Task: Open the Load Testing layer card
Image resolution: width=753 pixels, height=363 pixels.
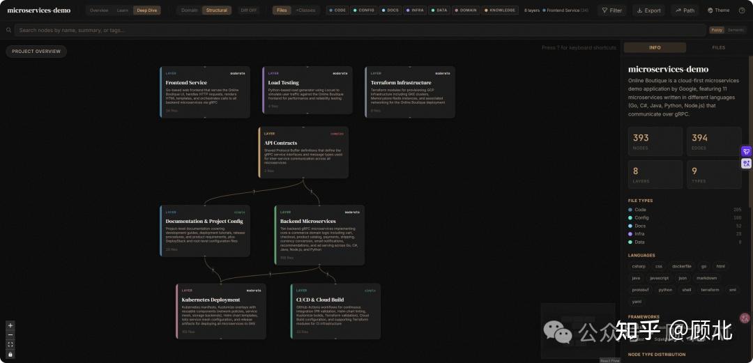Action: click(307, 90)
